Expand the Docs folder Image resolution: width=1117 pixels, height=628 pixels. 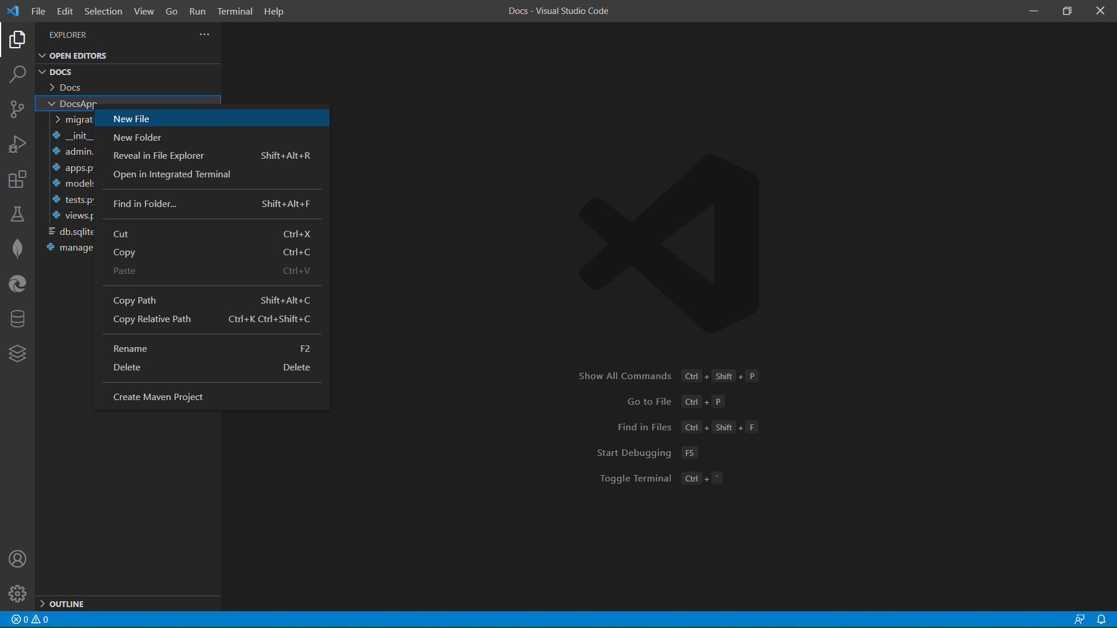tap(69, 88)
